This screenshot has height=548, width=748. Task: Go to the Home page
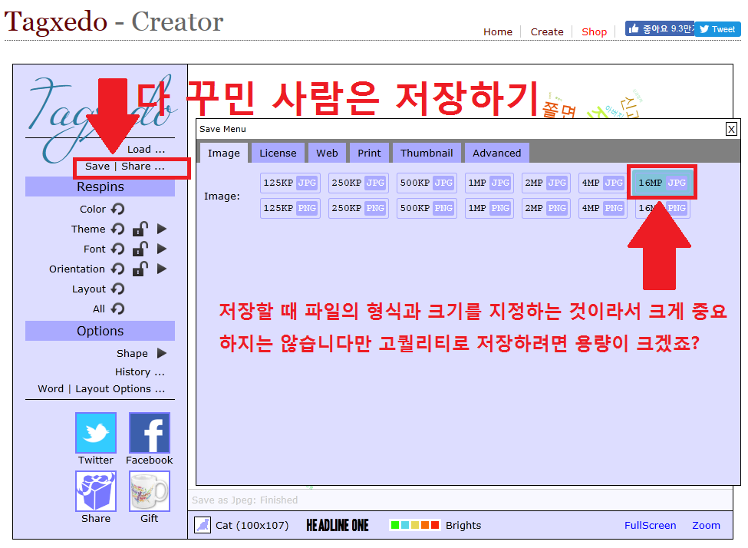pos(498,31)
